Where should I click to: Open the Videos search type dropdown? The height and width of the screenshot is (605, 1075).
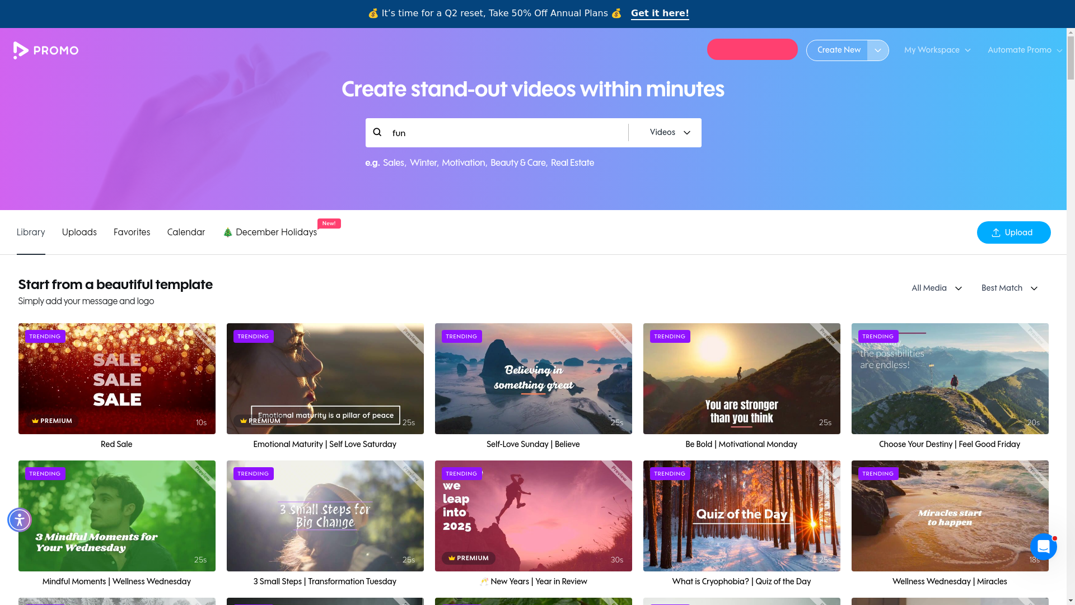tap(670, 133)
